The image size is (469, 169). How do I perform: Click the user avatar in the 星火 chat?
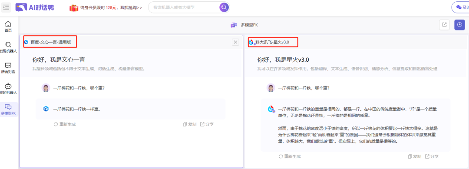(x=271, y=88)
